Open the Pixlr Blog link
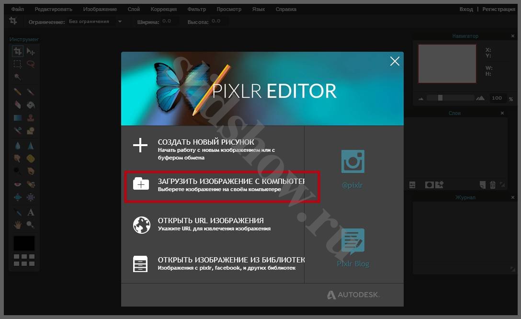 click(x=353, y=248)
